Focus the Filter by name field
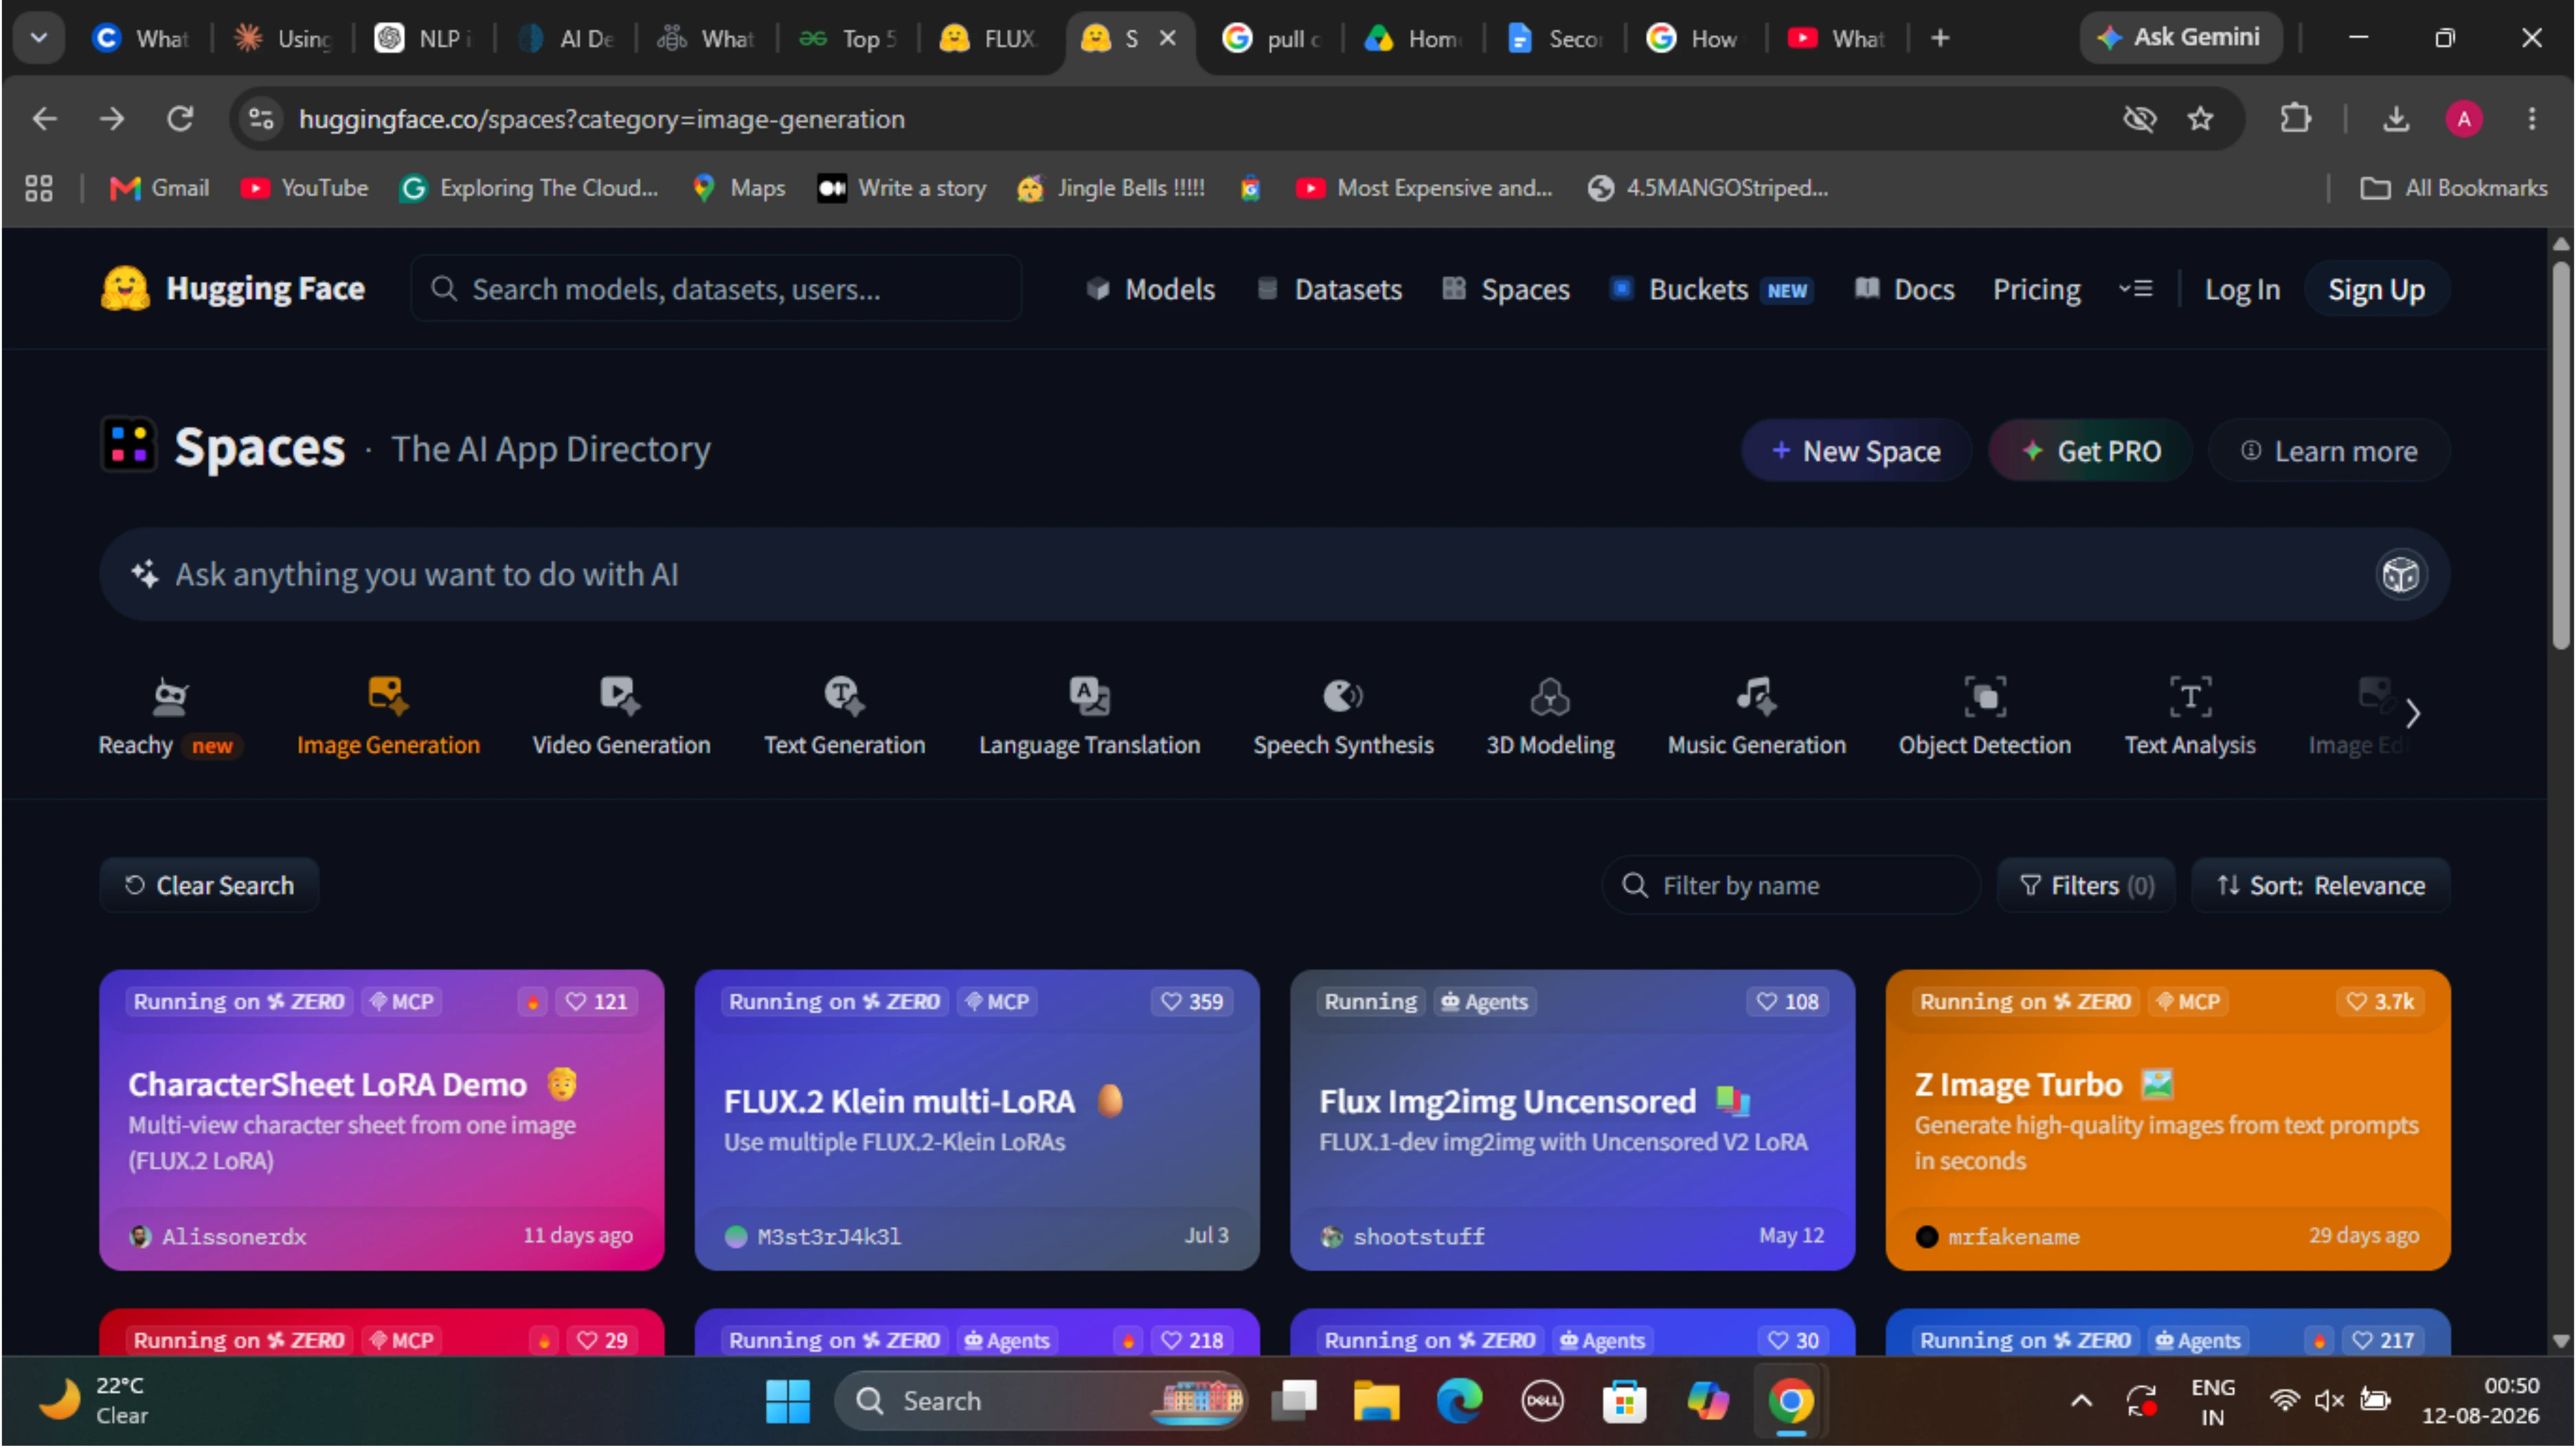Image resolution: width=2576 pixels, height=1448 pixels. [x=1790, y=886]
